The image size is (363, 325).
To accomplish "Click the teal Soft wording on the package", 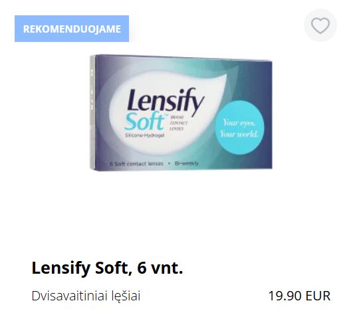I will coord(144,121).
